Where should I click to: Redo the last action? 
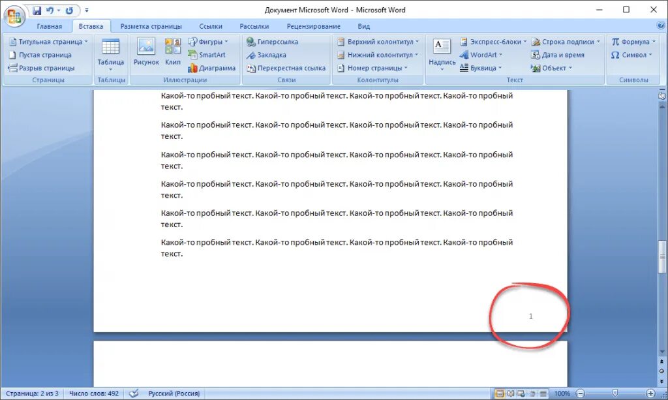point(69,10)
